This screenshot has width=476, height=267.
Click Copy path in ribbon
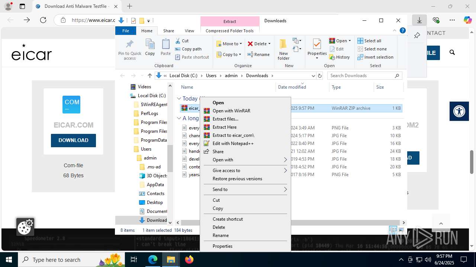(x=188, y=49)
